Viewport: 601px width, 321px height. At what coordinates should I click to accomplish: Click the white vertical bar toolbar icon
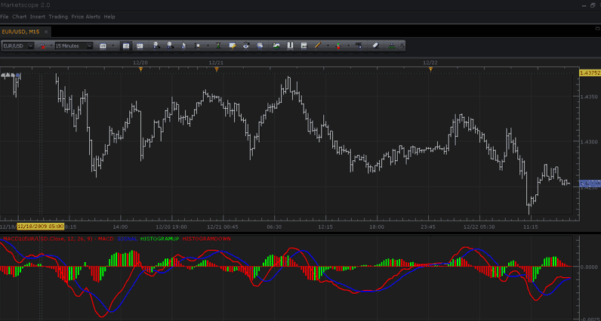290,45
